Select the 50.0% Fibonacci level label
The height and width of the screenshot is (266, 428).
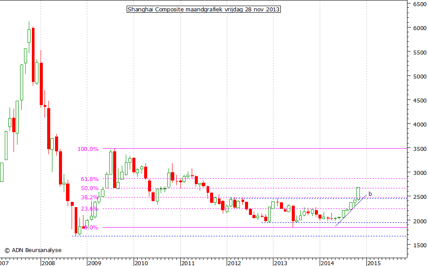[90, 188]
